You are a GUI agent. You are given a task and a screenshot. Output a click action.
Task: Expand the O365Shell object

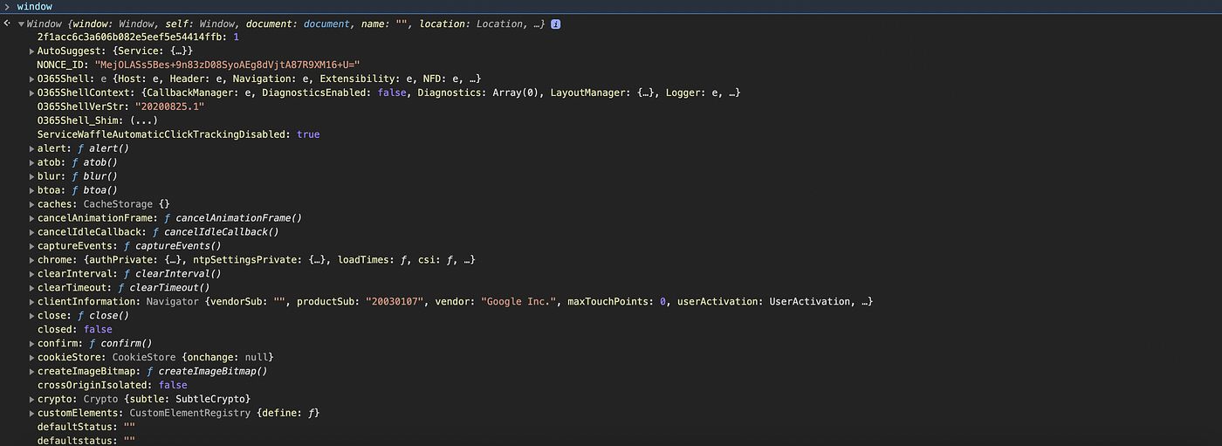[31, 79]
